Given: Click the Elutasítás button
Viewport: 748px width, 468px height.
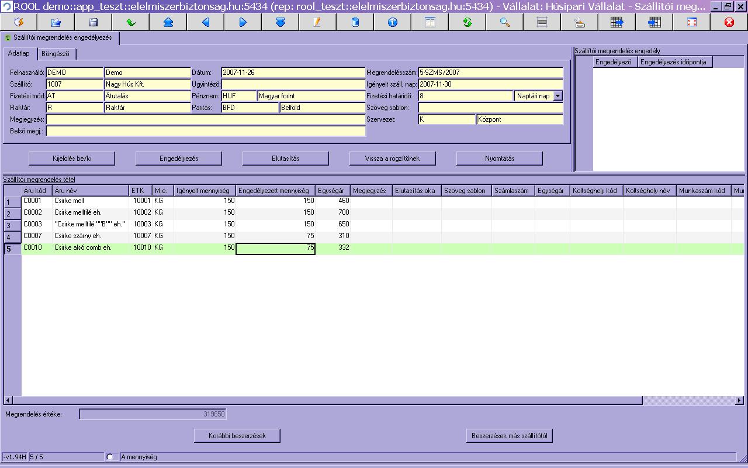Looking at the screenshot, I should tap(286, 159).
